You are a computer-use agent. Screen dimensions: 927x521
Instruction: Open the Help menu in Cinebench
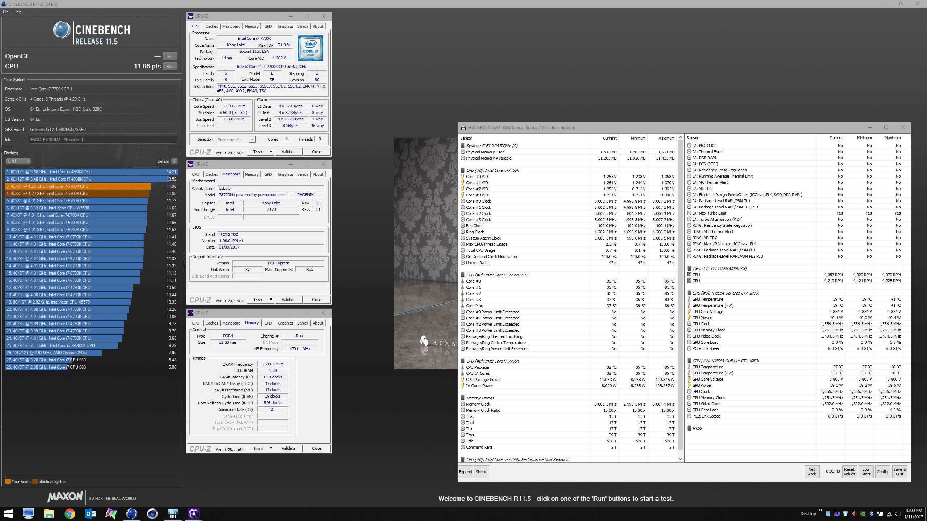pos(17,12)
